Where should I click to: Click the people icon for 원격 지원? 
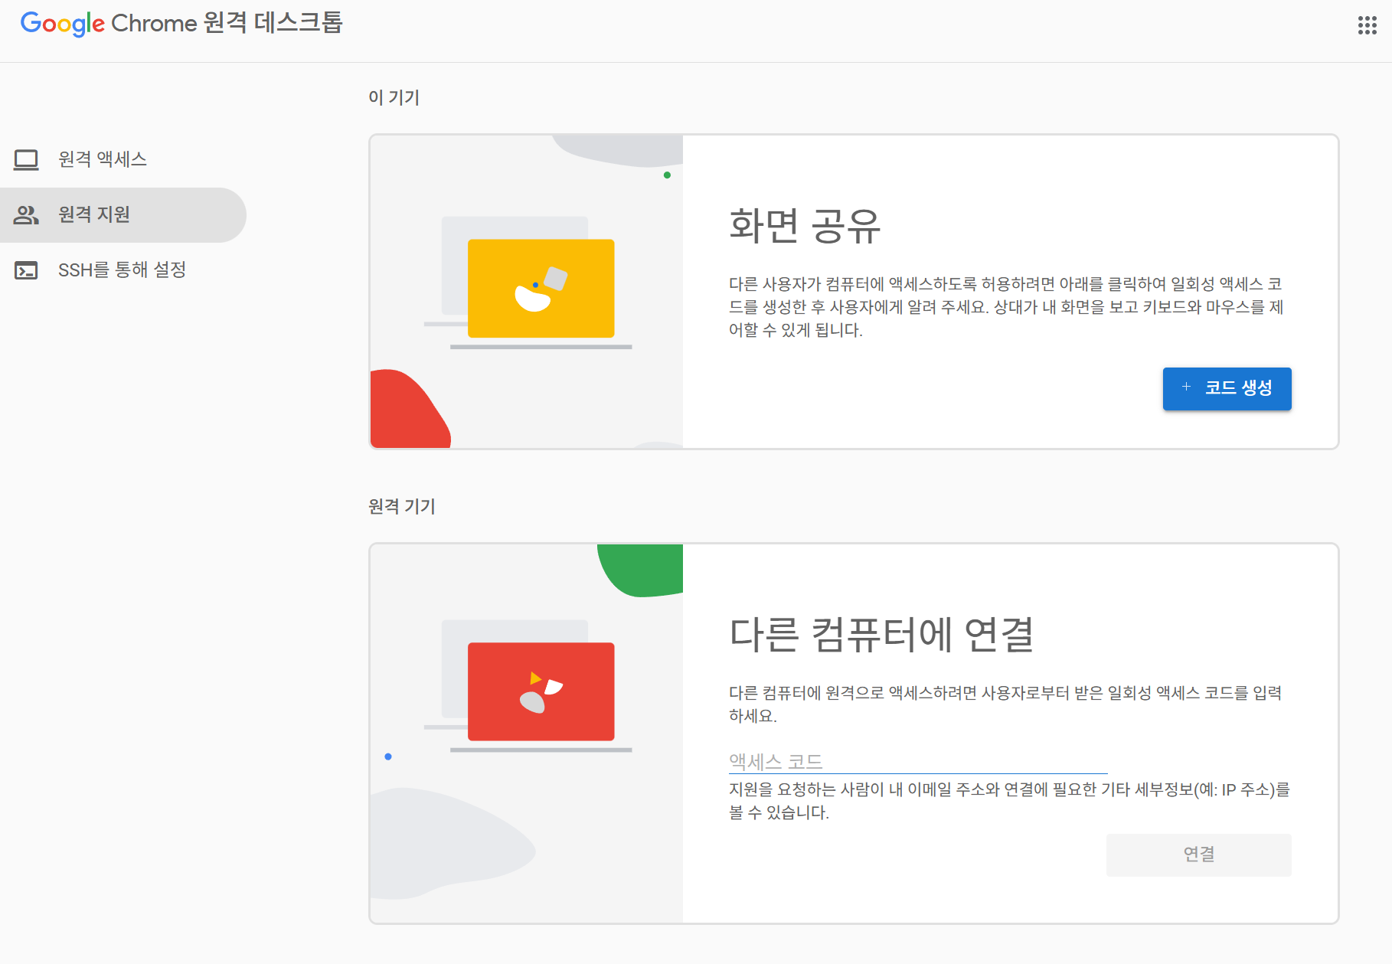(x=26, y=215)
